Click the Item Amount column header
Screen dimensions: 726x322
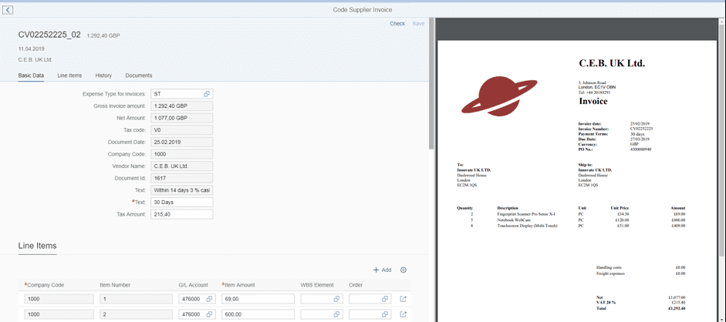tap(239, 284)
